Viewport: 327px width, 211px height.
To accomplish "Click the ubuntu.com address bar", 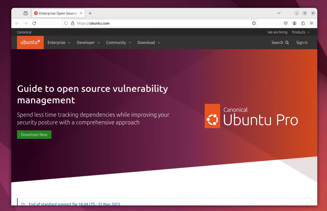I will pos(160,23).
